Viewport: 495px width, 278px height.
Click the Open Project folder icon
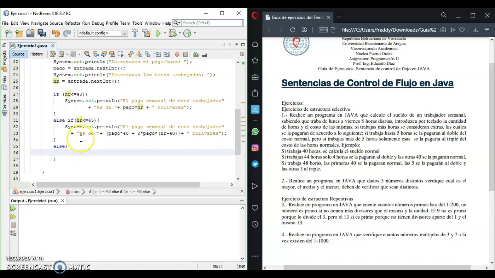pyautogui.click(x=30, y=33)
